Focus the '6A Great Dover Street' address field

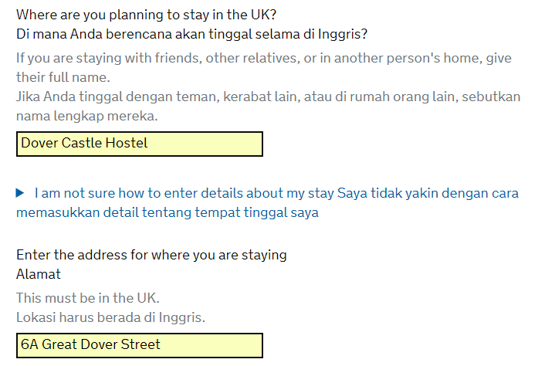point(139,345)
